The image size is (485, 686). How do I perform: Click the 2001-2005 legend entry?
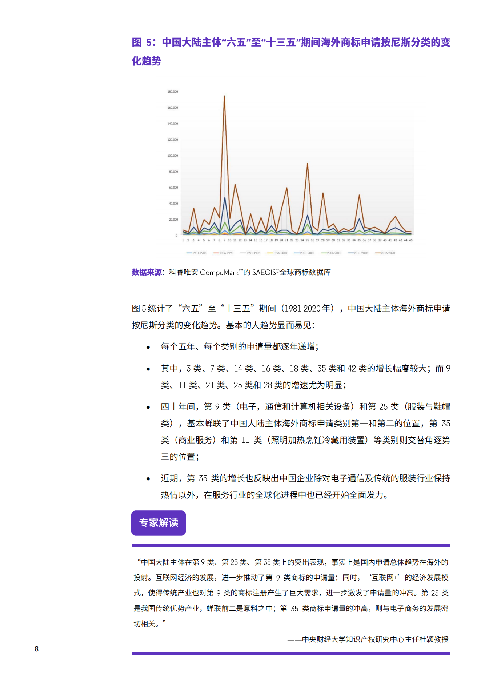coord(304,253)
